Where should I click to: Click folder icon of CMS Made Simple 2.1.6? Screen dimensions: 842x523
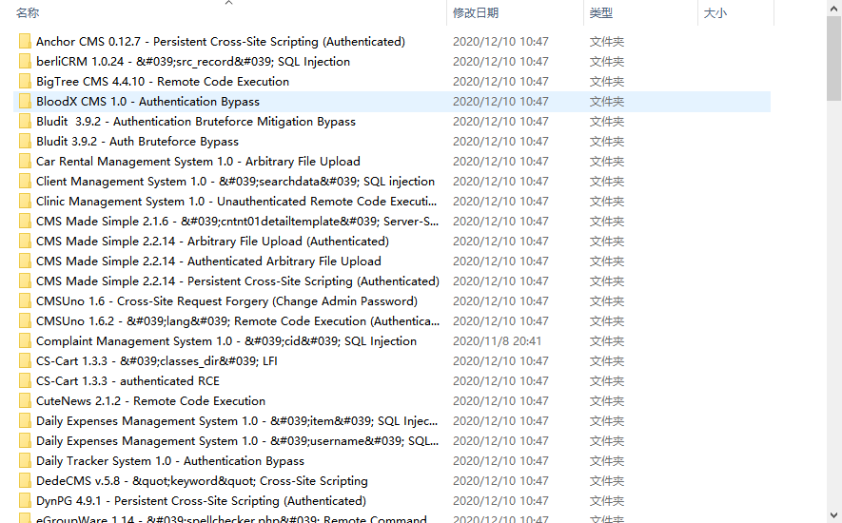click(x=25, y=222)
